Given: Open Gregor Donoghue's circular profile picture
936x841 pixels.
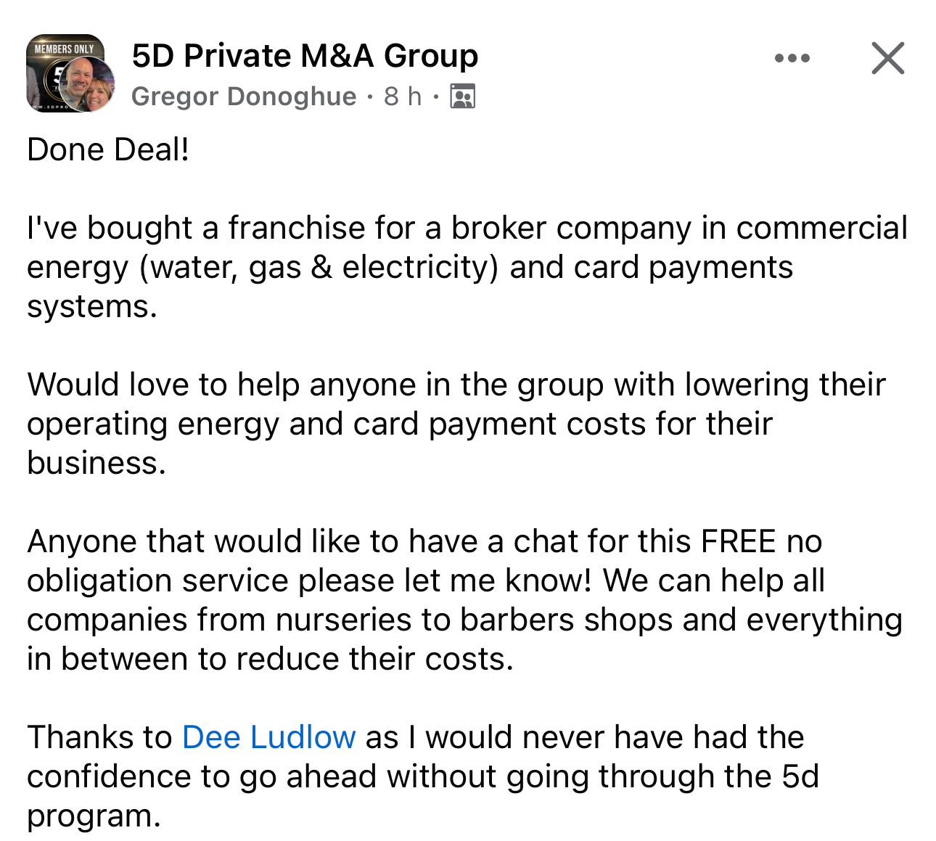Looking at the screenshot, I should click(x=86, y=84).
